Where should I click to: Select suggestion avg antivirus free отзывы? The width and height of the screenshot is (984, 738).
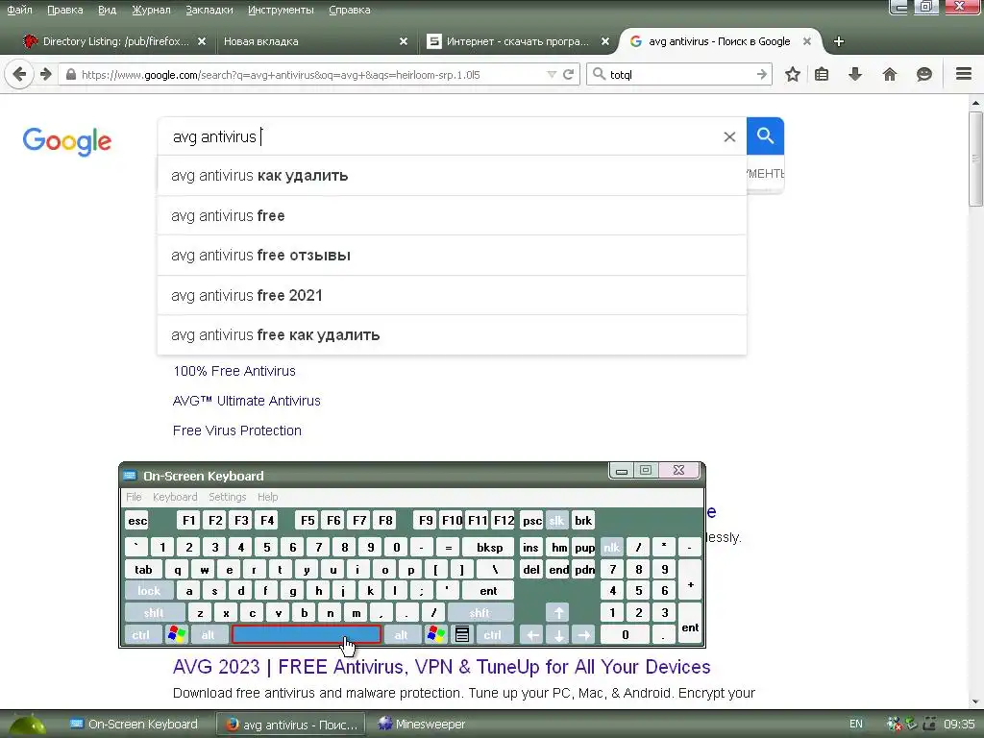tap(452, 256)
